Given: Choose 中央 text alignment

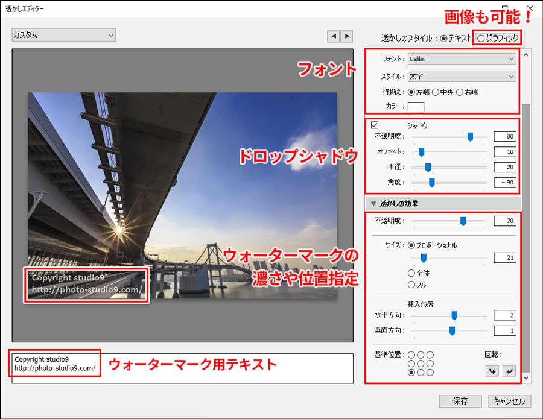Looking at the screenshot, I should pyautogui.click(x=436, y=92).
